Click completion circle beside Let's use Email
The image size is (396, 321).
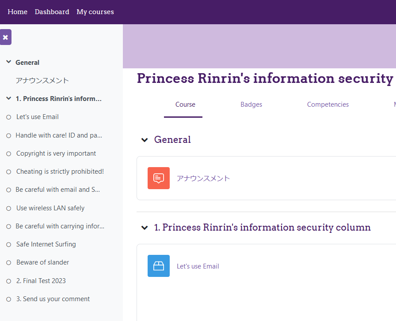click(x=8, y=117)
